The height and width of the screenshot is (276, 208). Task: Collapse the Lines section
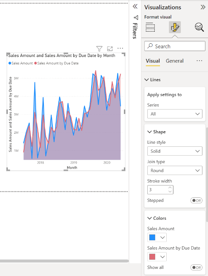tap(147, 80)
